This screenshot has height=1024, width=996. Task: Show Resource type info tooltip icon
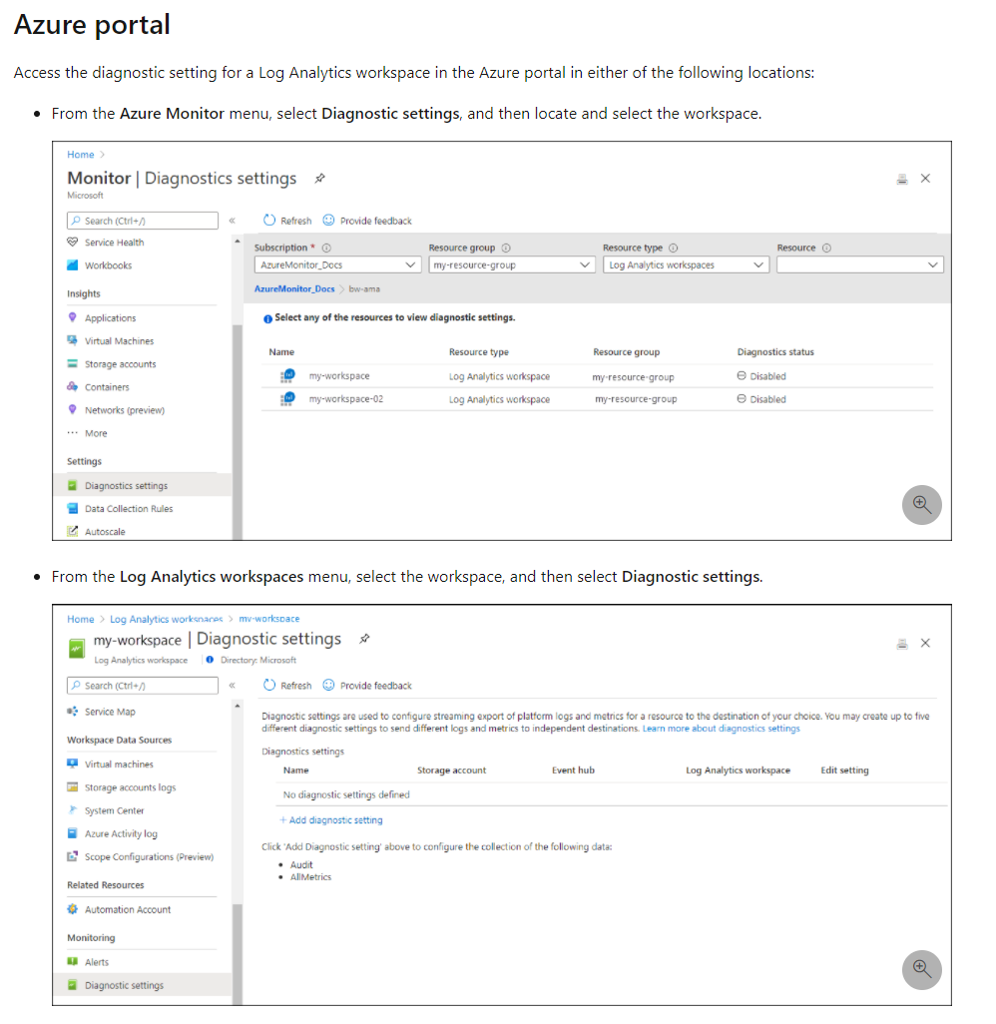(674, 248)
